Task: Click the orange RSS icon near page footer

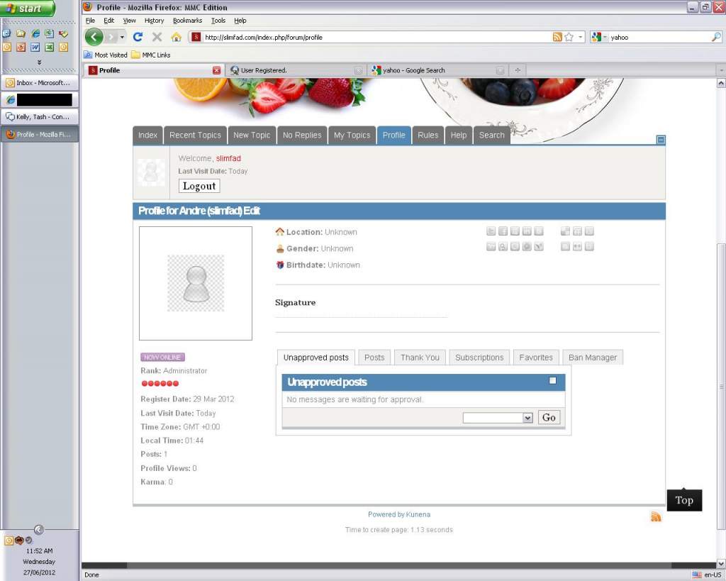Action: point(656,516)
